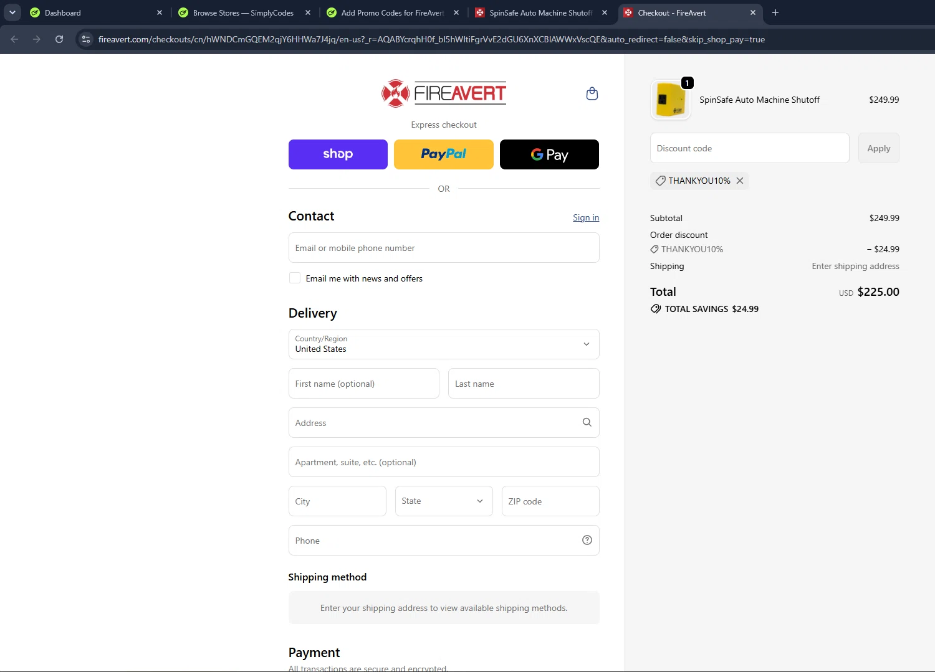The height and width of the screenshot is (672, 935).
Task: Close the Dashboard tab
Action: 160,12
